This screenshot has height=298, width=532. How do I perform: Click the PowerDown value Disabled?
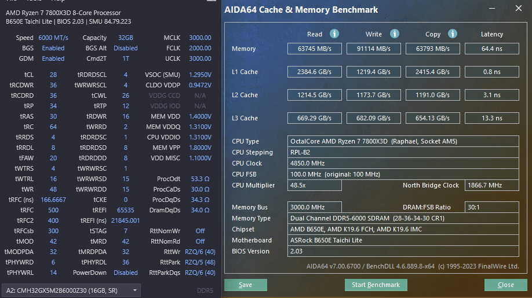pyautogui.click(x=126, y=273)
